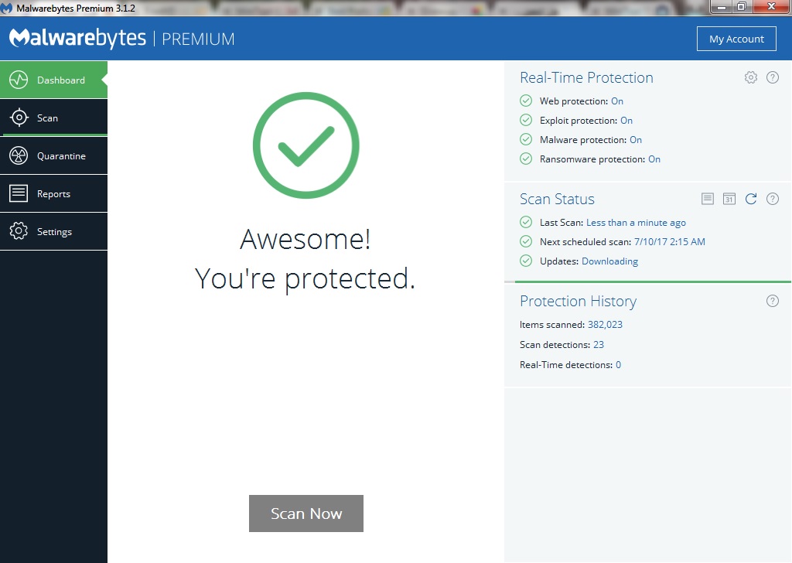
Task: Open scan scheduler calendar icon
Action: (729, 199)
